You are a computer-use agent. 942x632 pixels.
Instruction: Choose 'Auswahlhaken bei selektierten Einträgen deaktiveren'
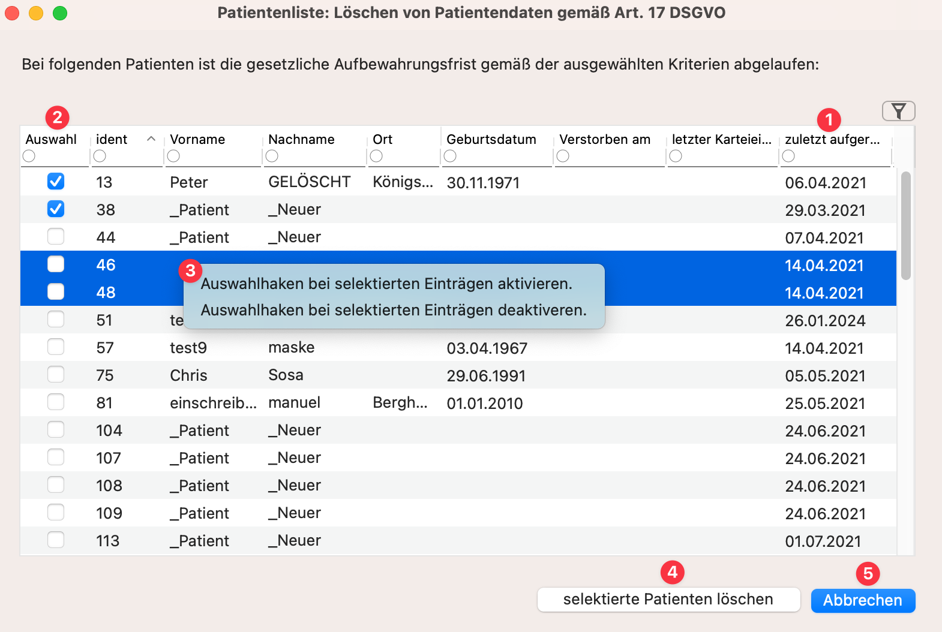click(394, 310)
